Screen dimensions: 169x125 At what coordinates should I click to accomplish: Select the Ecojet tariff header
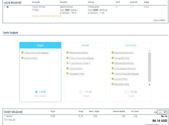pyautogui.click(x=40, y=45)
